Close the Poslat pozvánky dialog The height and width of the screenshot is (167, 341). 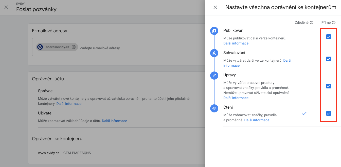pyautogui.click(x=6, y=7)
